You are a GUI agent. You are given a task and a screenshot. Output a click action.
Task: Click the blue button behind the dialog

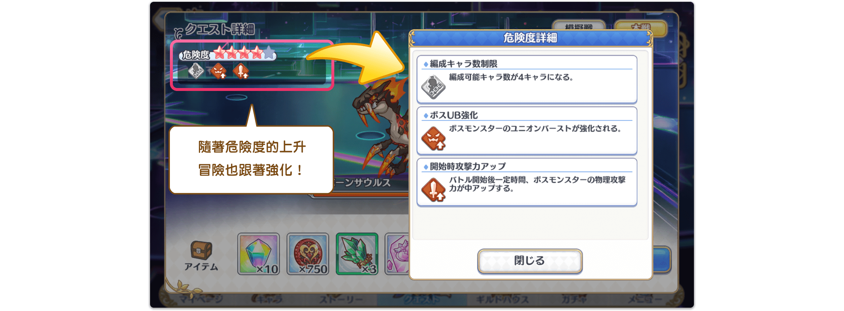click(662, 260)
